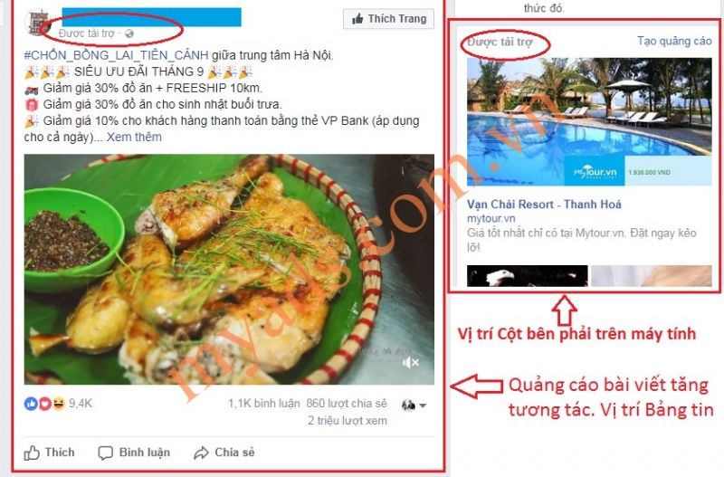The image size is (724, 477).
Task: Click the red heart reaction icon
Action: [x=44, y=404]
